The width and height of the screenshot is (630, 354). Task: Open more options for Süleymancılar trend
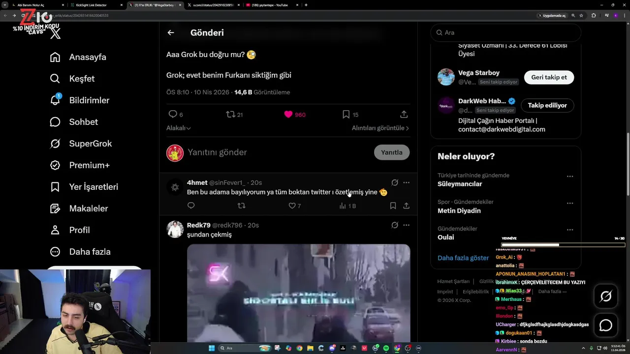tap(569, 176)
